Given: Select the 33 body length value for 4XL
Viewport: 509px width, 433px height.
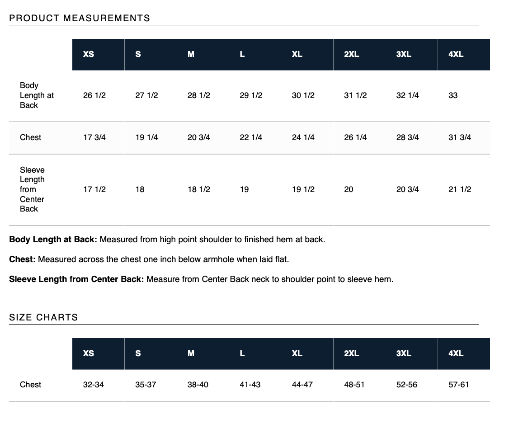Looking at the screenshot, I should (x=453, y=95).
